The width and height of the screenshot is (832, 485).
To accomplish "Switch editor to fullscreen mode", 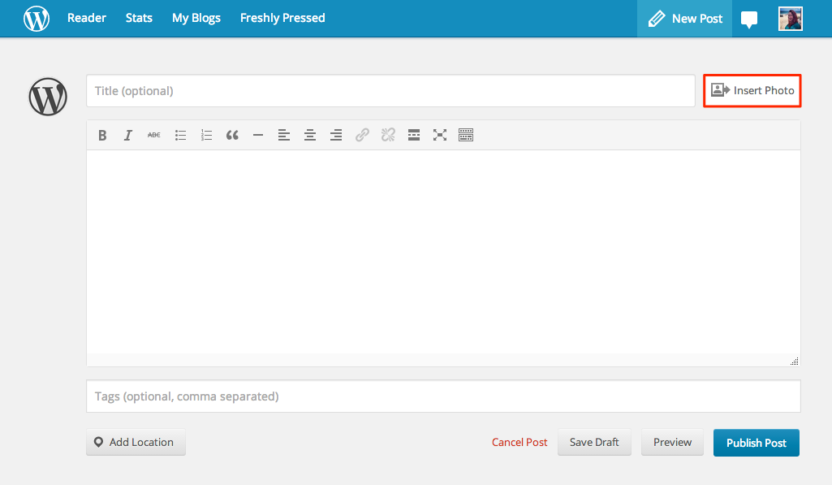I will pos(440,136).
